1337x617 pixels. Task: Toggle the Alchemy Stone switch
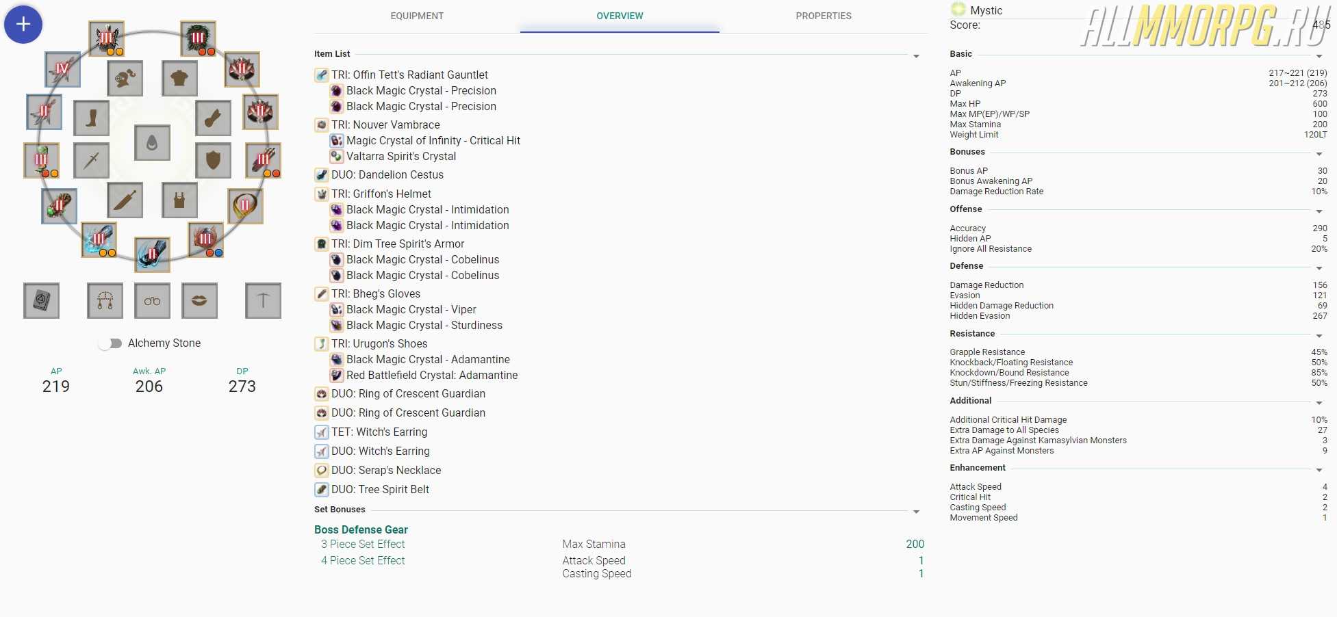tap(110, 343)
